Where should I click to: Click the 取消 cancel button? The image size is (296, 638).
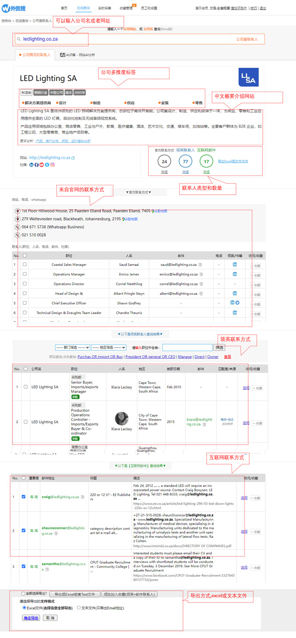(50, 618)
